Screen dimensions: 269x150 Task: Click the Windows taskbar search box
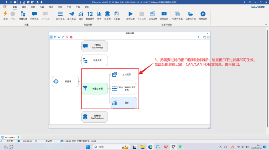(110, 147)
